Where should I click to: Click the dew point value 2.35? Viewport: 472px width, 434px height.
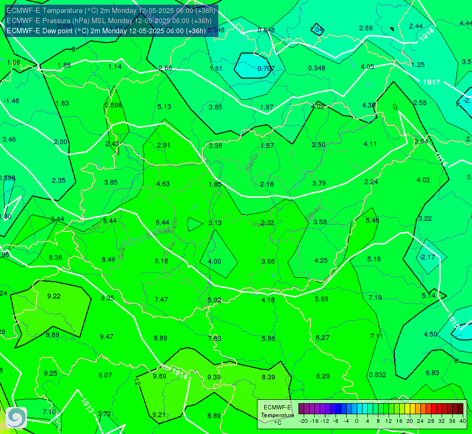tap(58, 181)
